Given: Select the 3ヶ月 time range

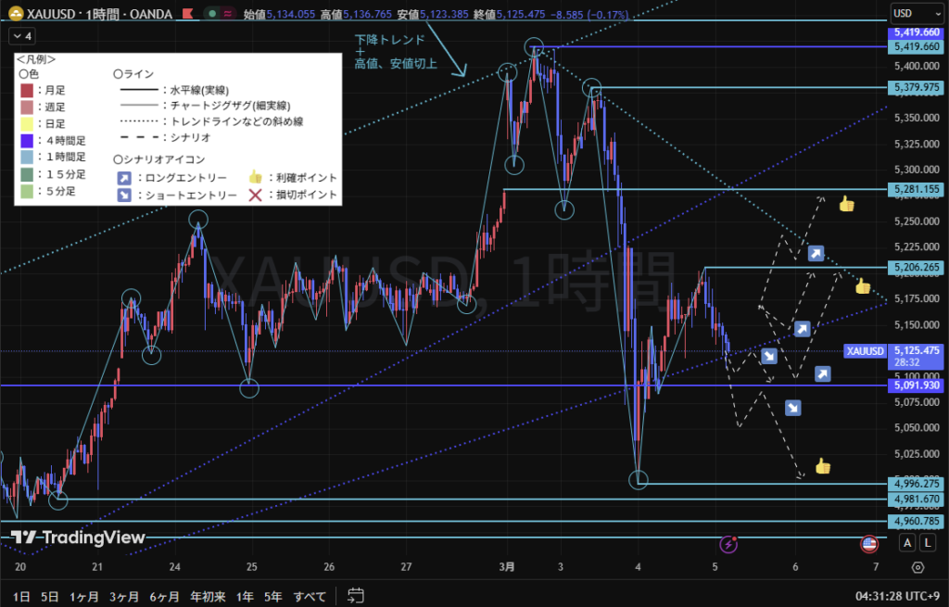Looking at the screenshot, I should 124,596.
